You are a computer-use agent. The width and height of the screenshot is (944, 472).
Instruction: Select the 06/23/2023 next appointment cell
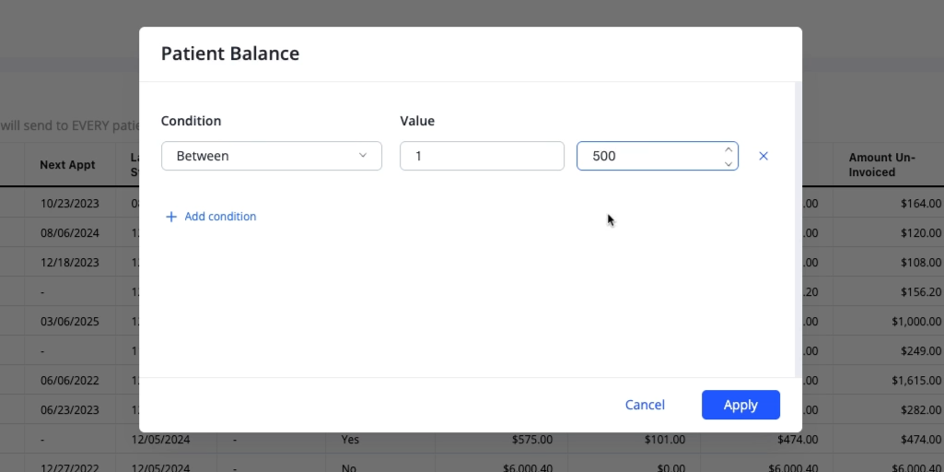[70, 410]
